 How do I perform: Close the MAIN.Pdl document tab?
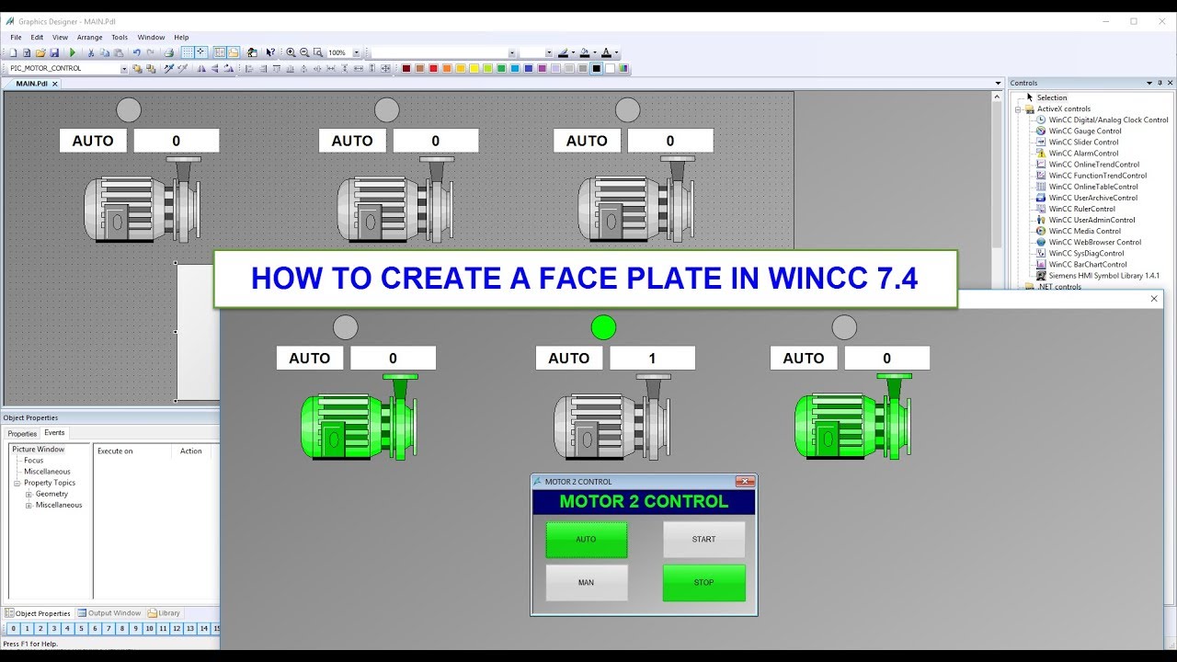point(54,84)
